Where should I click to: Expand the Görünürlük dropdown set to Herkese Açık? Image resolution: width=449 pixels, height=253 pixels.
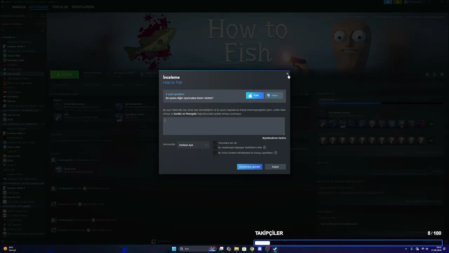(x=193, y=145)
